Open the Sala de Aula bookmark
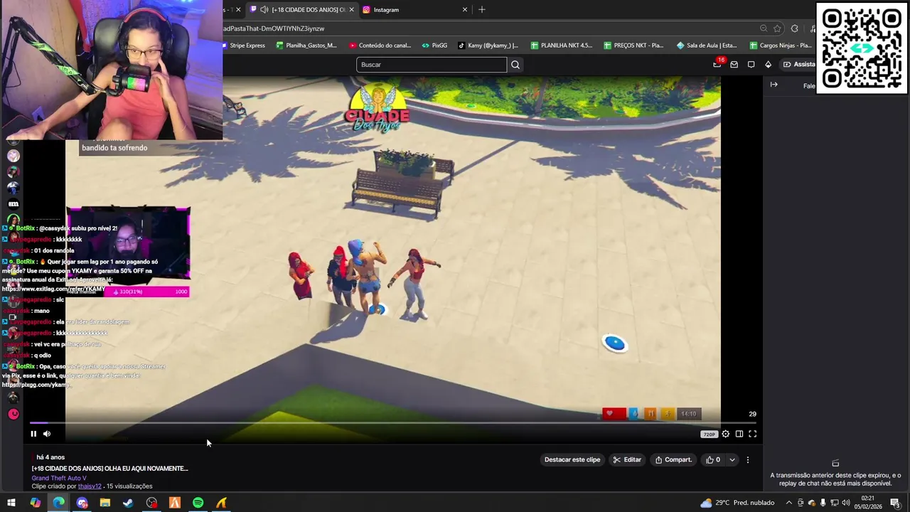This screenshot has height=512, width=910. [x=707, y=46]
